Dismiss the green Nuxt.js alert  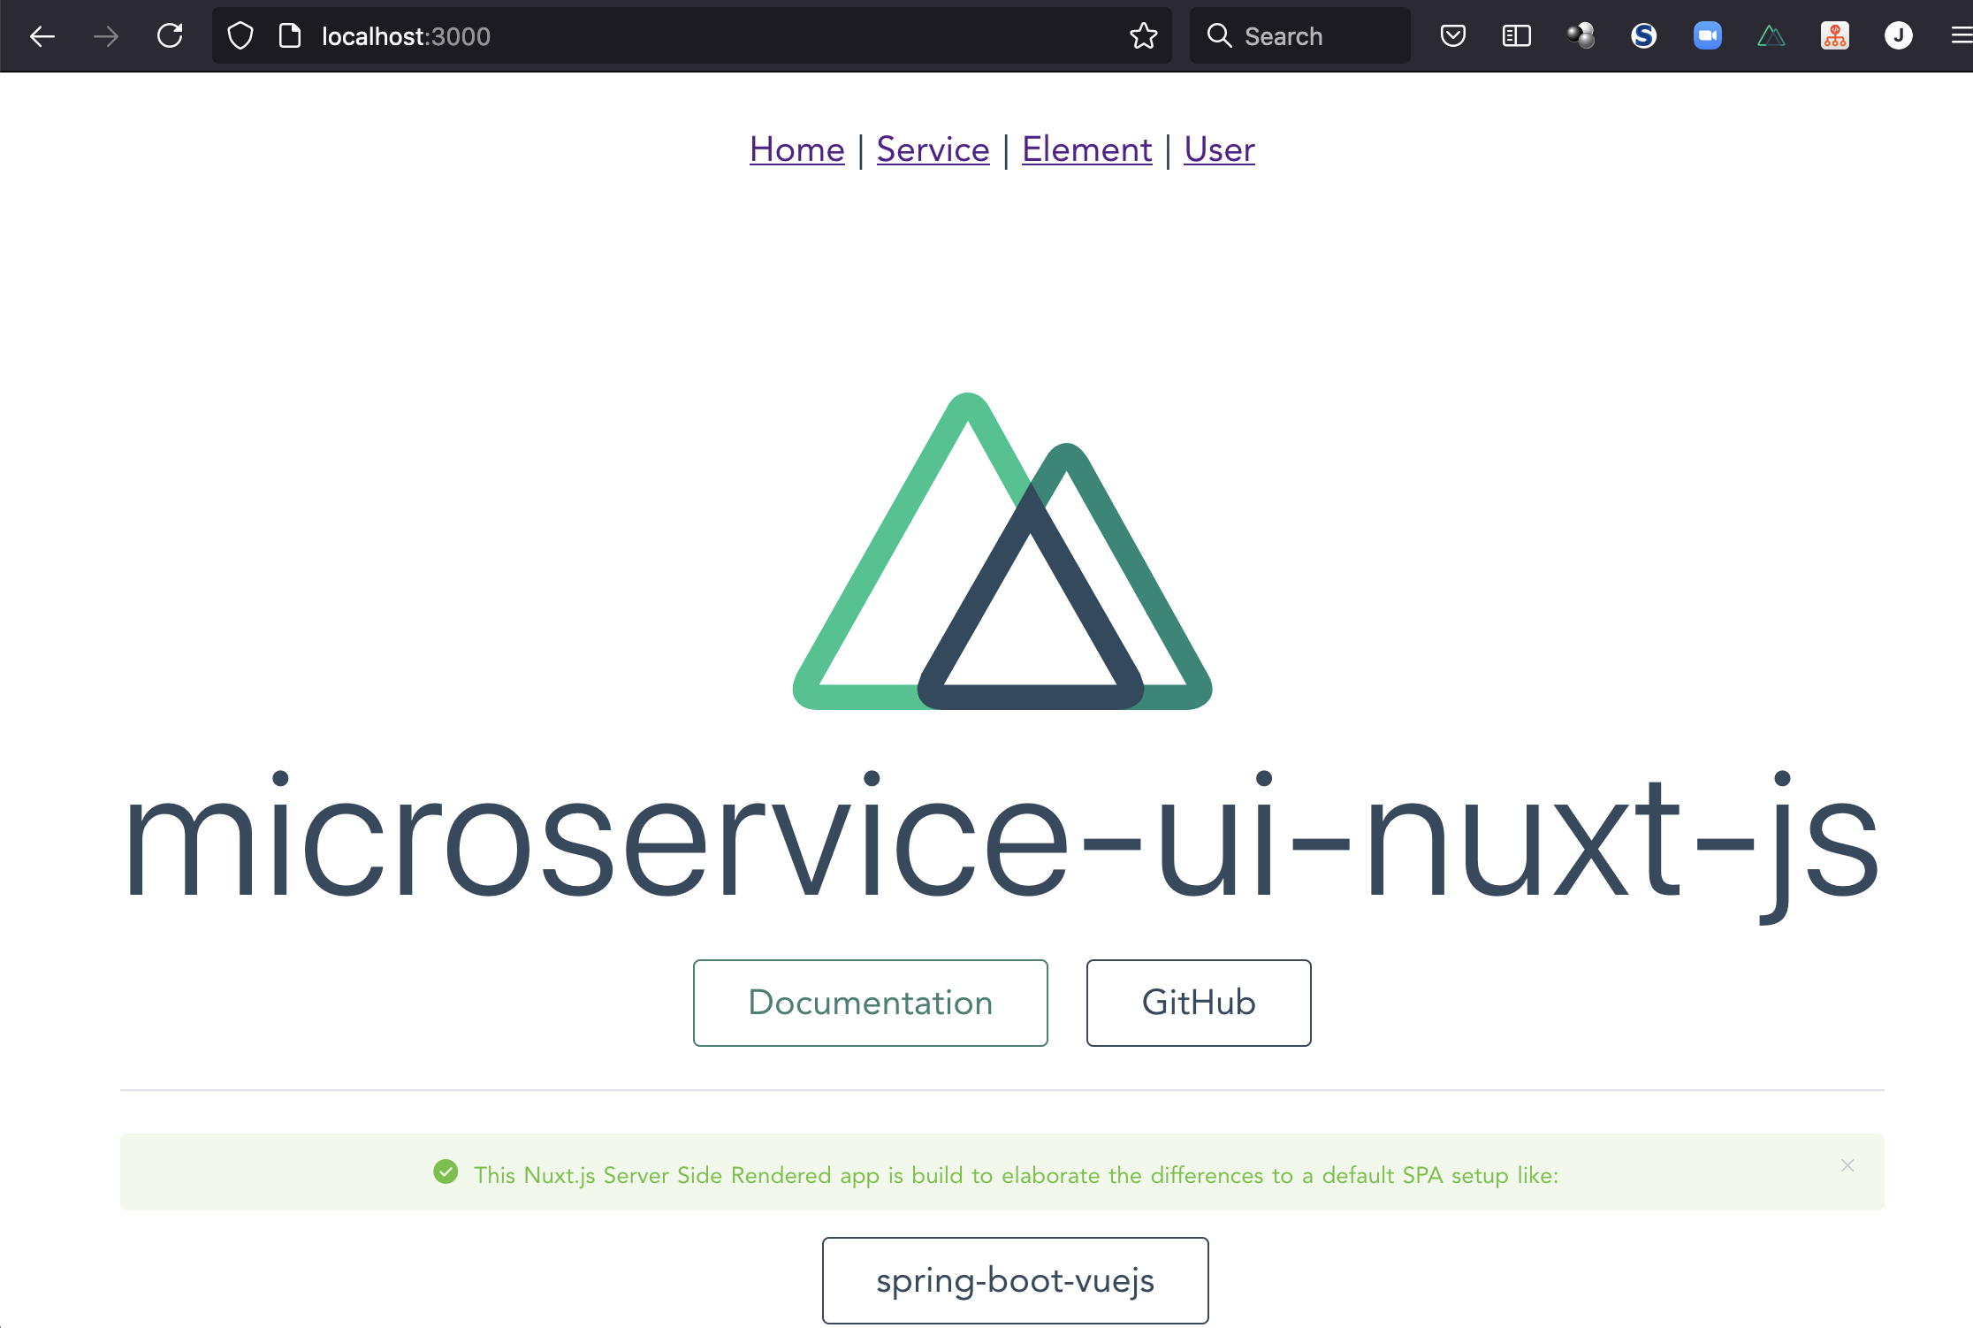tap(1847, 1165)
